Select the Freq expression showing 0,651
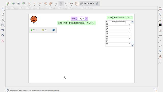This screenshot has height=92, width=163. pyautogui.click(x=76, y=23)
